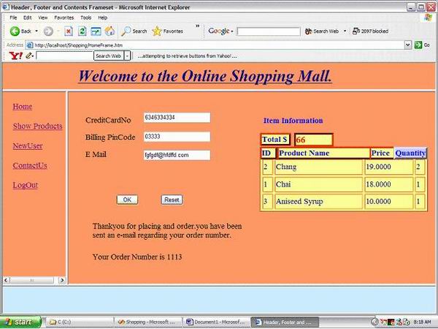Go back with the Back arrow icon

point(15,31)
